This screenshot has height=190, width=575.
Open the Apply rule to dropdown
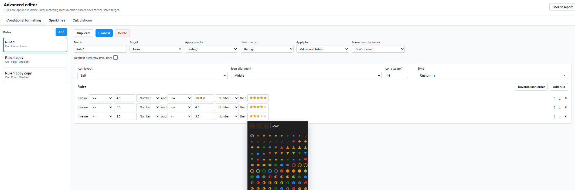point(212,49)
